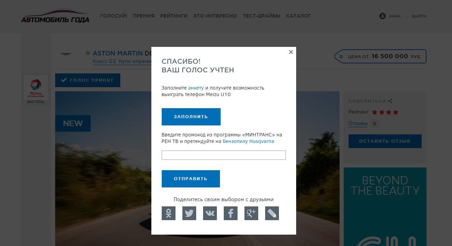Click the Голос принят button
The width and height of the screenshot is (452, 246).
88,80
